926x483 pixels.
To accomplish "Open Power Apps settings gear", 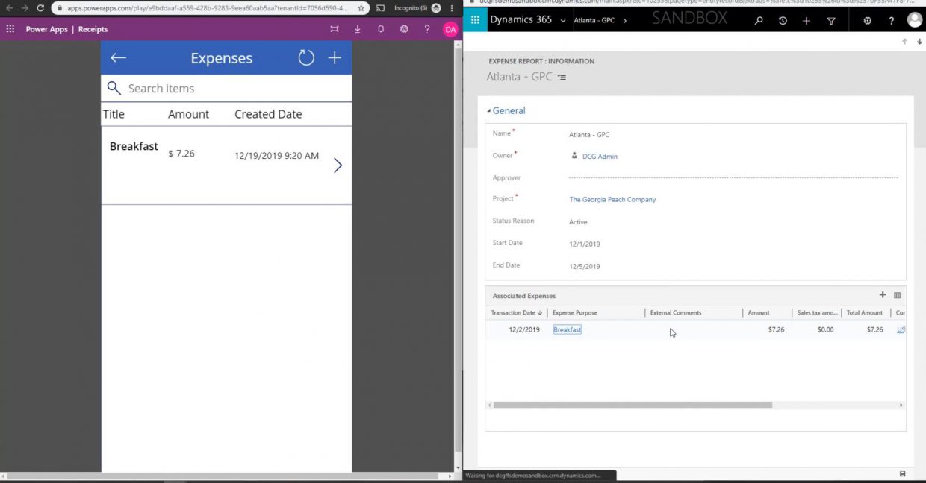I will click(404, 29).
